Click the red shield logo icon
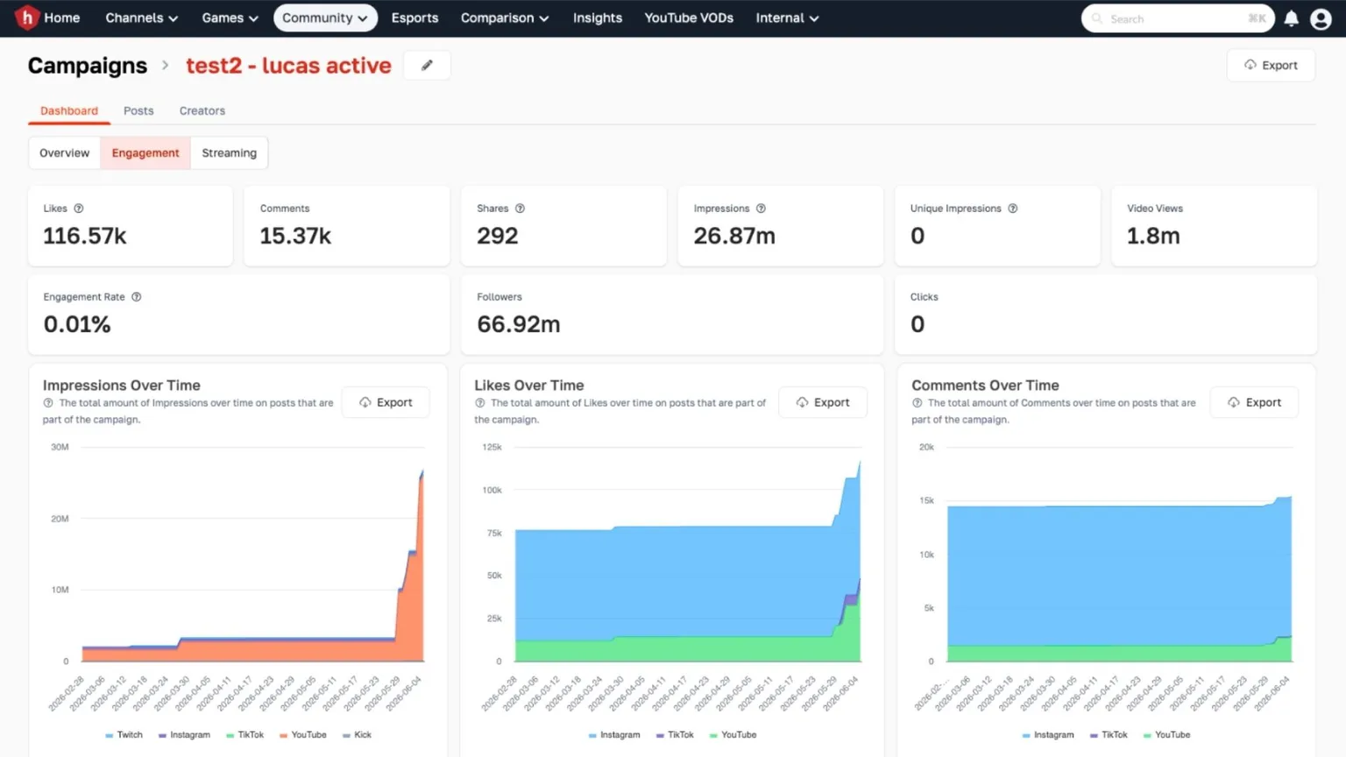Image resolution: width=1346 pixels, height=757 pixels. tap(27, 18)
